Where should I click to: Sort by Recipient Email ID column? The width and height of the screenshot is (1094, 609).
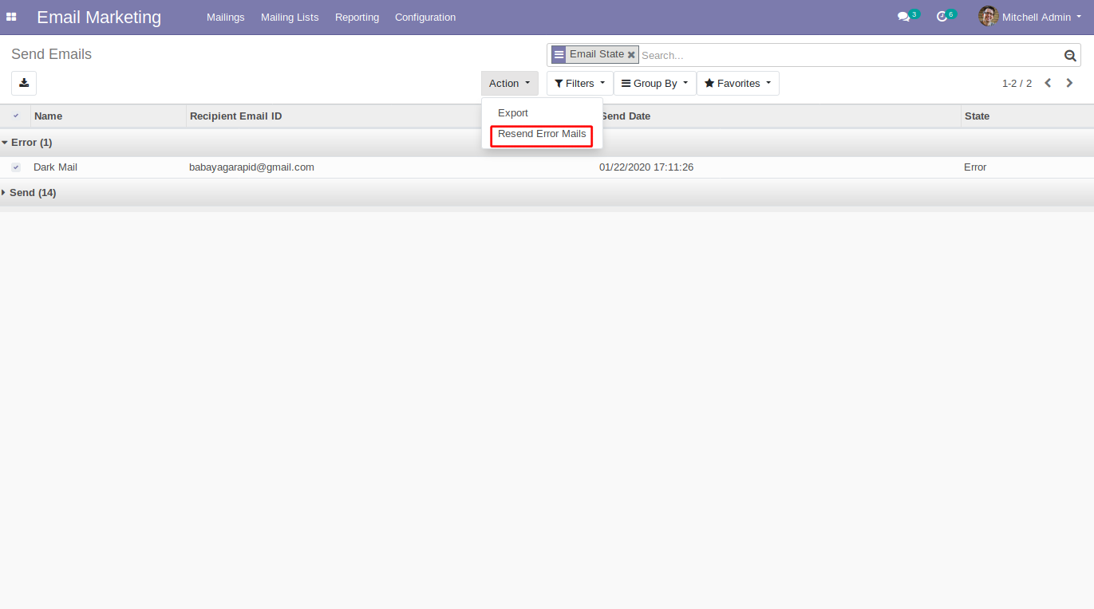[235, 116]
